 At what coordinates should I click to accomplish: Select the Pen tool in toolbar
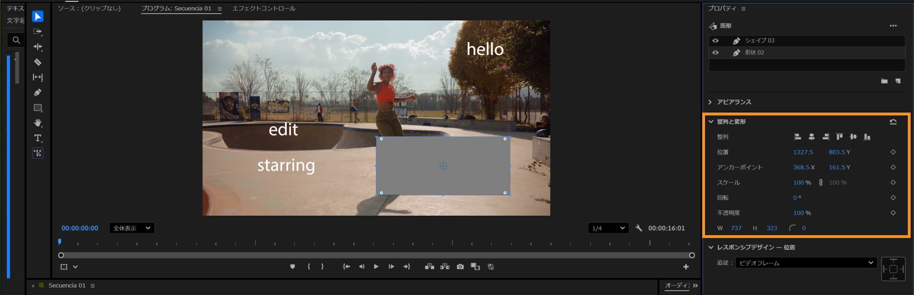tap(38, 93)
